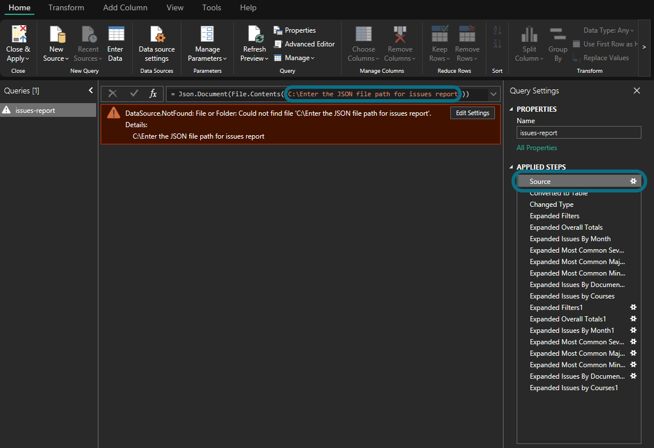Click the fx insert step icon
The width and height of the screenshot is (654, 448).
[x=153, y=93]
